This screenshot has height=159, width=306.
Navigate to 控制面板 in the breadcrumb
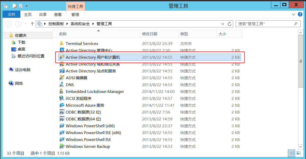click(56, 24)
